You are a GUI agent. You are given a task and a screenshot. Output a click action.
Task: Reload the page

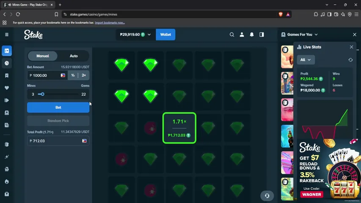[x=18, y=14]
